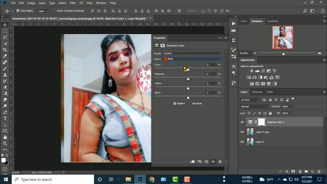Add a Photo Filter adjustment
The height and width of the screenshot is (184, 327).
[266, 77]
